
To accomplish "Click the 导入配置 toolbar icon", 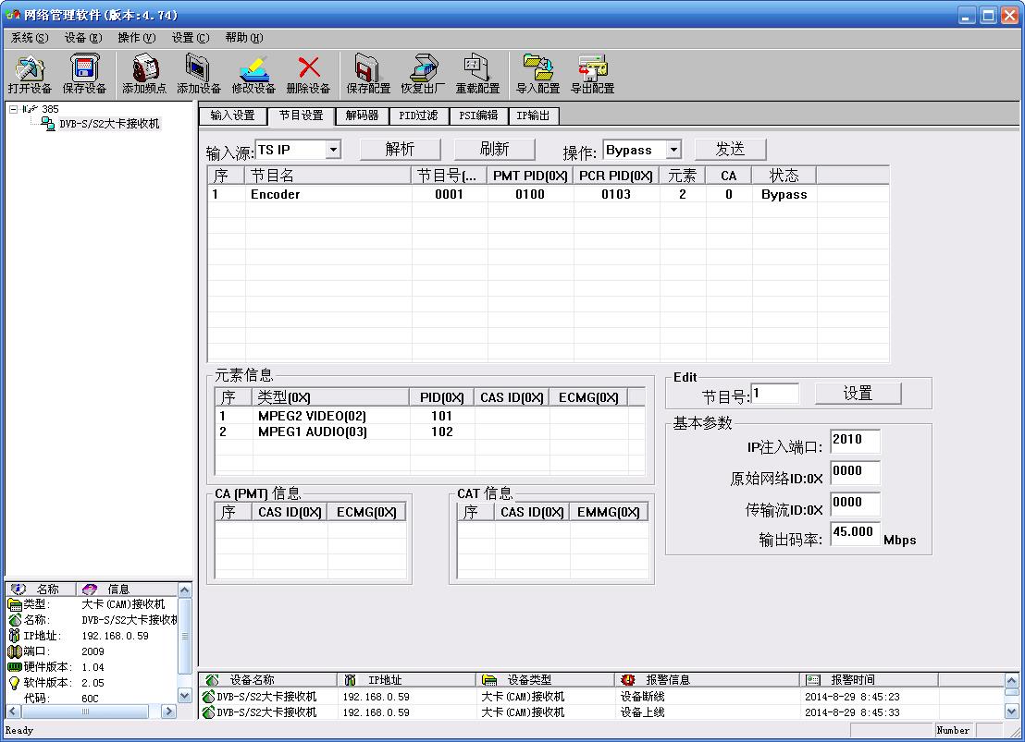I will pyautogui.click(x=538, y=68).
